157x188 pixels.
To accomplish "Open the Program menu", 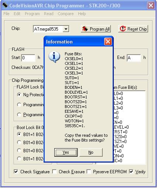I will (32, 14).
